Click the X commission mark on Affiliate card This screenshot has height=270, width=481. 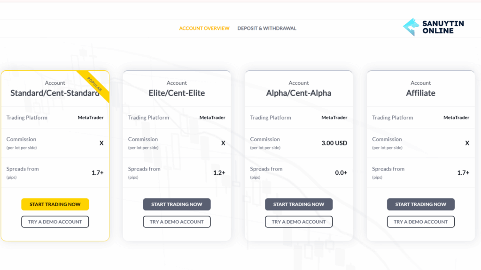467,143
